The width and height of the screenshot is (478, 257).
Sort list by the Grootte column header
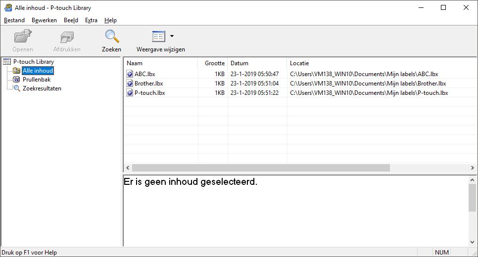tap(213, 63)
